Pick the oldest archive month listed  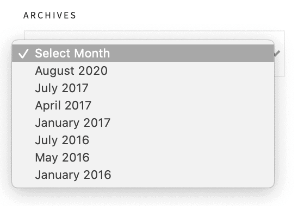(x=143, y=175)
